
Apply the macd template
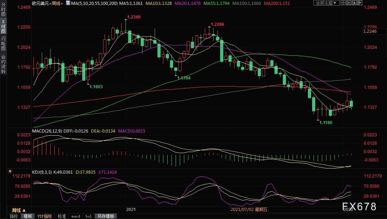[x=76, y=216]
